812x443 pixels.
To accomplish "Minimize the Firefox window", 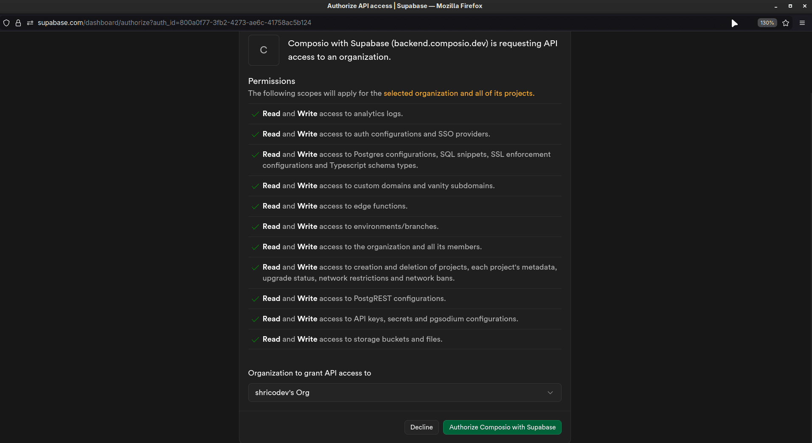I will point(775,6).
